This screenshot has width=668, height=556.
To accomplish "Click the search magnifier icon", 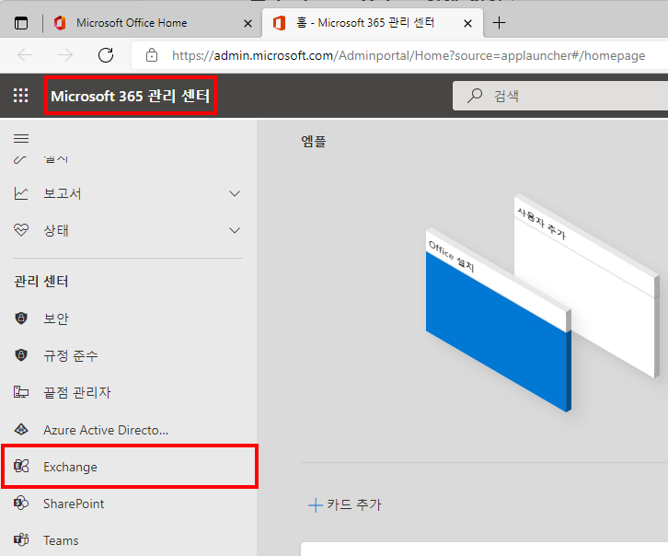I will [x=475, y=96].
